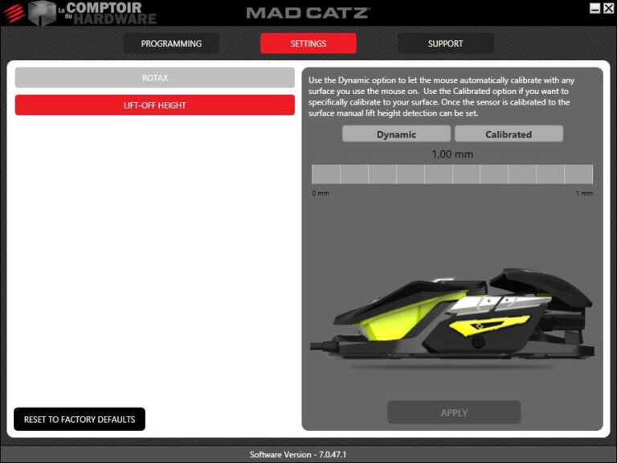Open the Programming tab
617x463 pixels.
(x=171, y=43)
